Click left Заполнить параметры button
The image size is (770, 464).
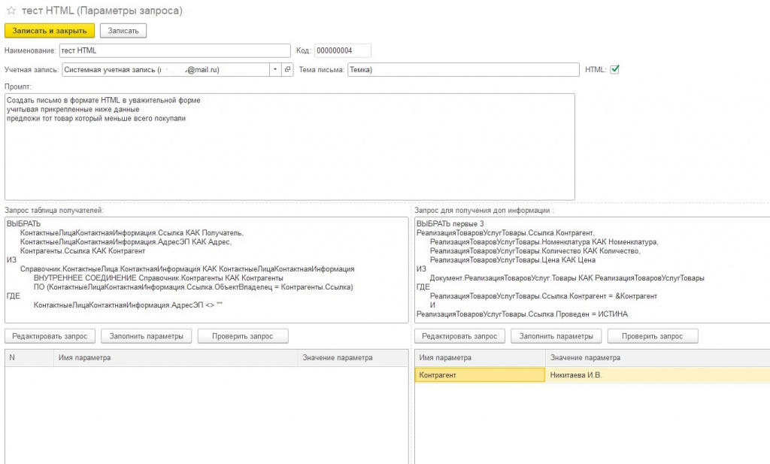[147, 336]
